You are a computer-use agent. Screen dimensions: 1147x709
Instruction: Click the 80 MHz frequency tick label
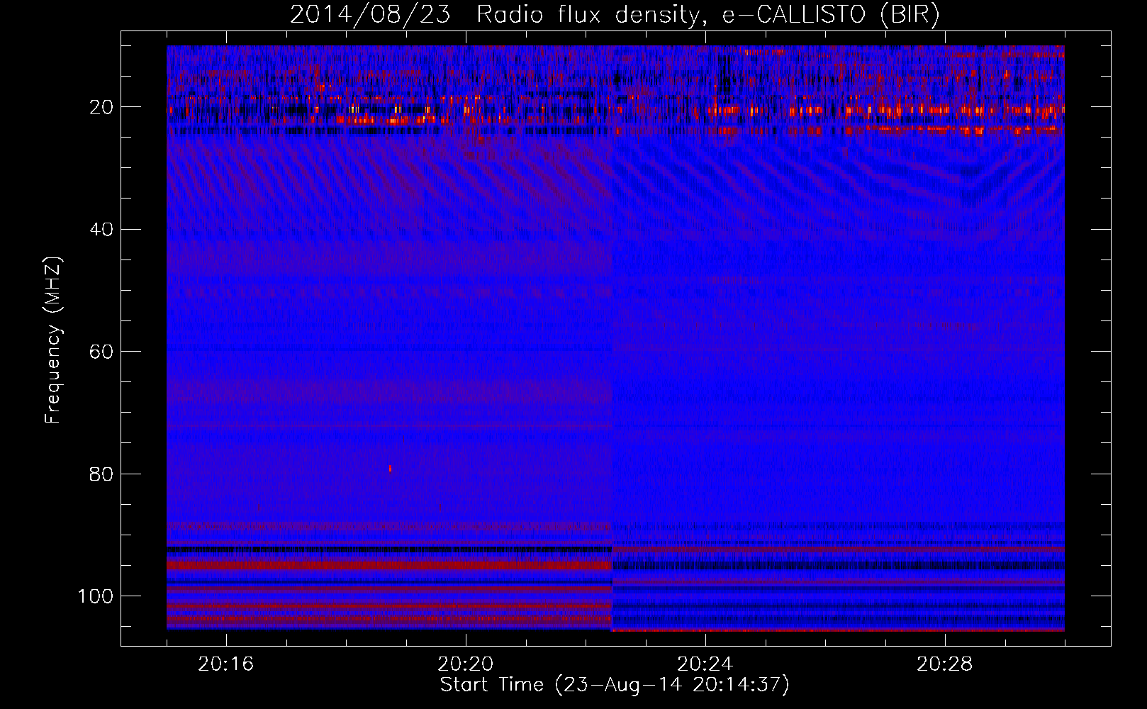101,474
